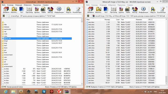This screenshot has height=94, width=168.
Task: Click Найти icon in Minecraft-forge window
Action: (128, 10)
